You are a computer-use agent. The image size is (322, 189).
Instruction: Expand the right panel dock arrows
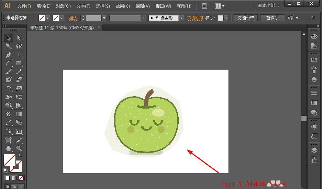318,26
